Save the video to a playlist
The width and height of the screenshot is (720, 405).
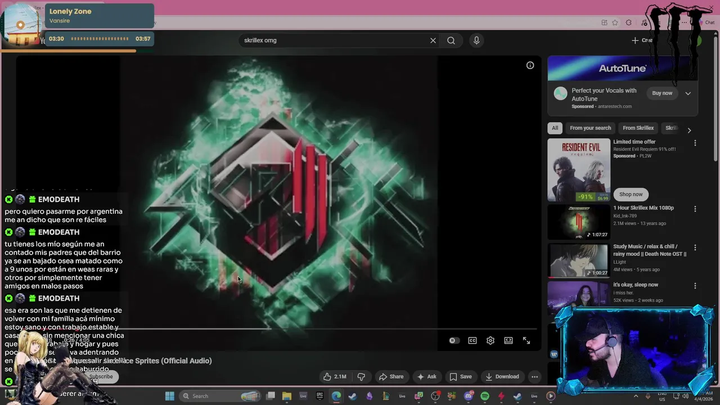point(460,376)
